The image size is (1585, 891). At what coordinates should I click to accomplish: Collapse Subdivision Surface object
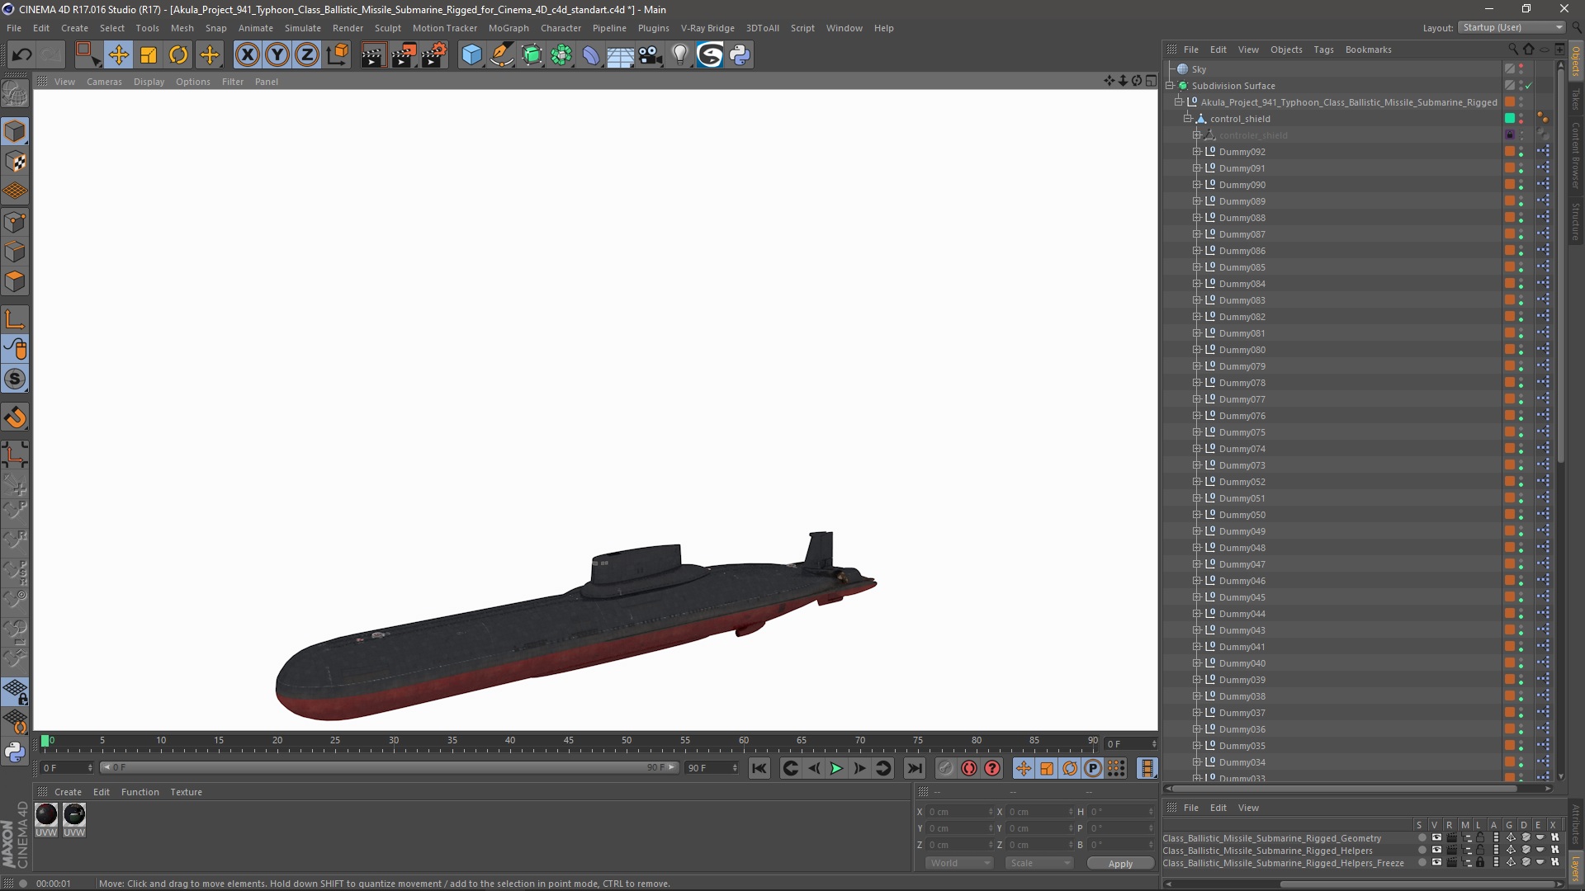point(1170,86)
